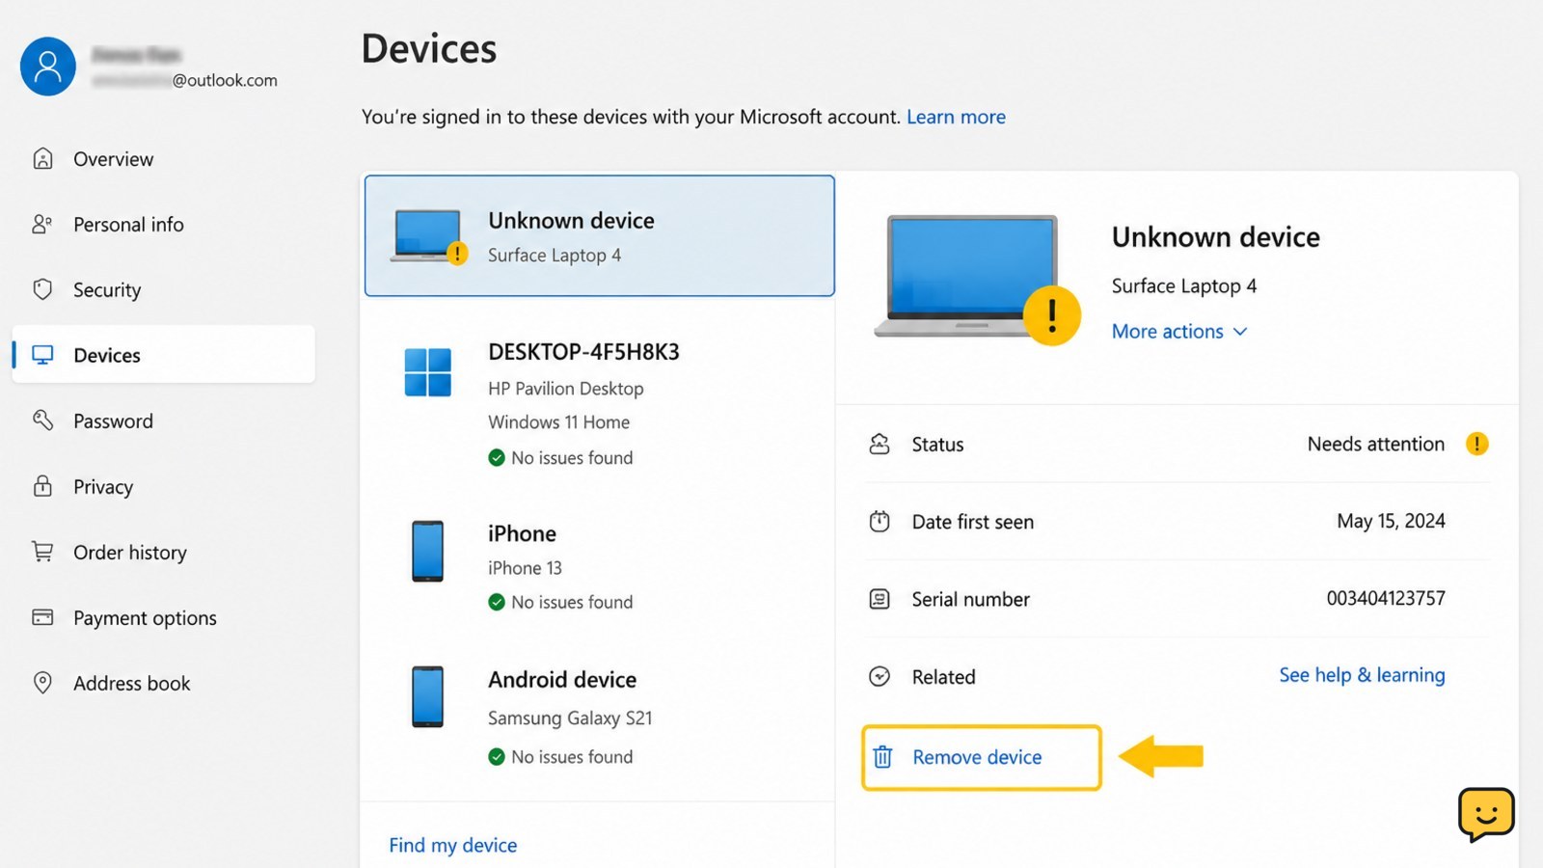The height and width of the screenshot is (868, 1543).
Task: Click the Windows 11 Home text
Action: 558,422
